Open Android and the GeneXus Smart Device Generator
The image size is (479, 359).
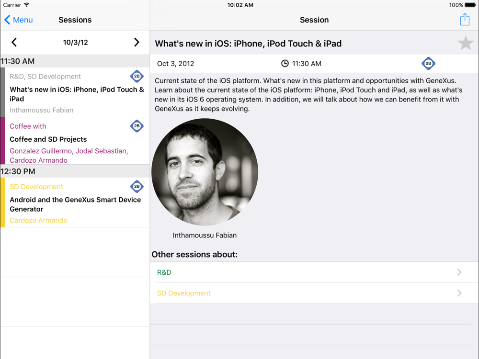pyautogui.click(x=75, y=202)
